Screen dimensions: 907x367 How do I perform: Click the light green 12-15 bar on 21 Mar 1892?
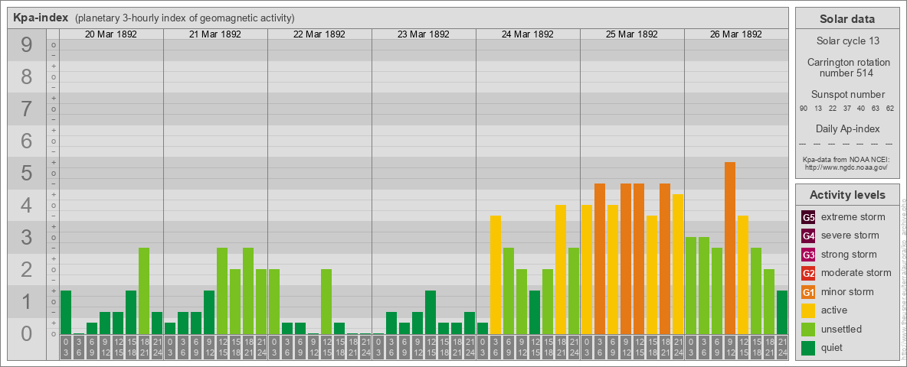[222, 291]
